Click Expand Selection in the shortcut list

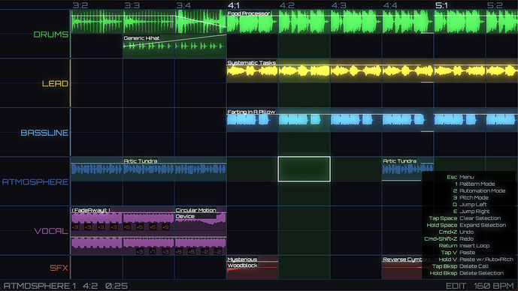point(466,225)
